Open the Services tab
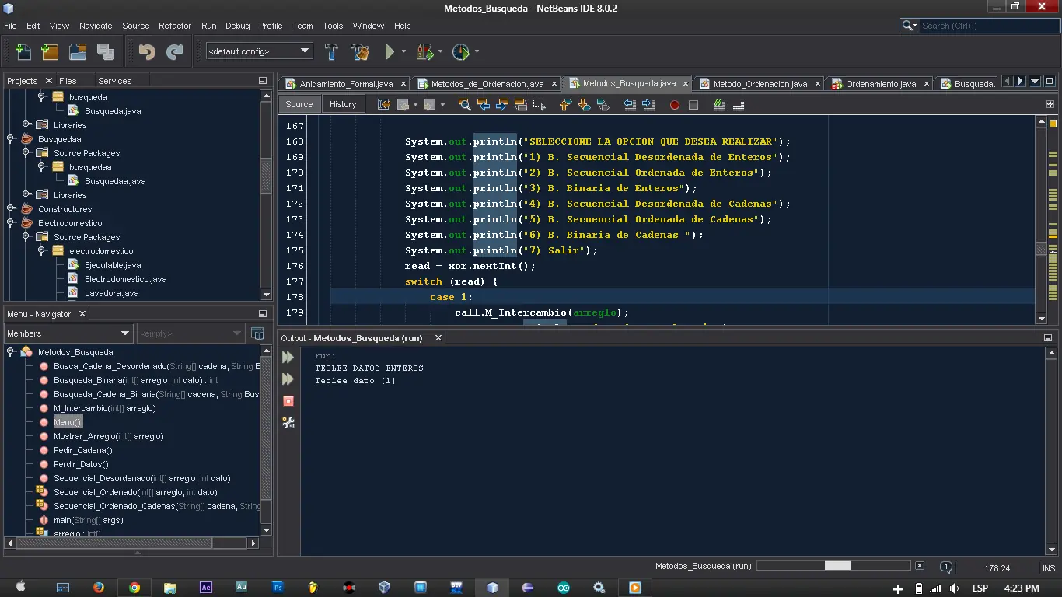Viewport: 1062px width, 597px height. coord(114,81)
